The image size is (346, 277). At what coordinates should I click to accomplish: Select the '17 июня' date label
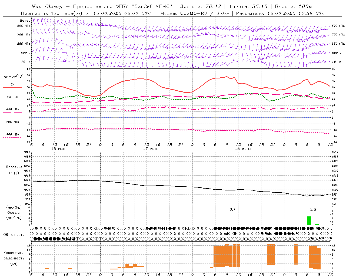151,149
